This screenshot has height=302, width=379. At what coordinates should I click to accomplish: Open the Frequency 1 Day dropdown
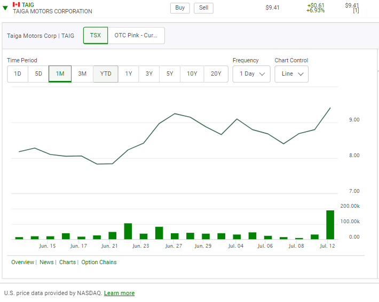(251, 74)
